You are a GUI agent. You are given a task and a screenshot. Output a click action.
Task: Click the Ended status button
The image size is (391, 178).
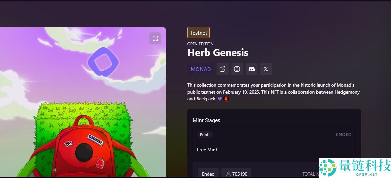click(208, 174)
